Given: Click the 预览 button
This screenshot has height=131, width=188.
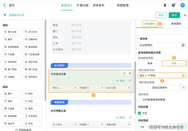Looking at the screenshot, I should point(161,15).
